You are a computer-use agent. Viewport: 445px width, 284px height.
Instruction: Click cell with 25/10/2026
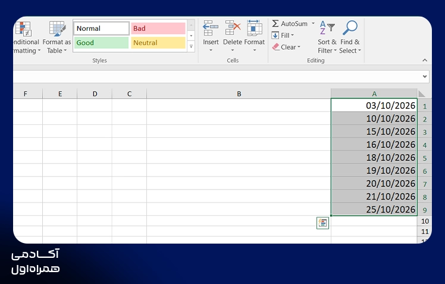coord(374,210)
